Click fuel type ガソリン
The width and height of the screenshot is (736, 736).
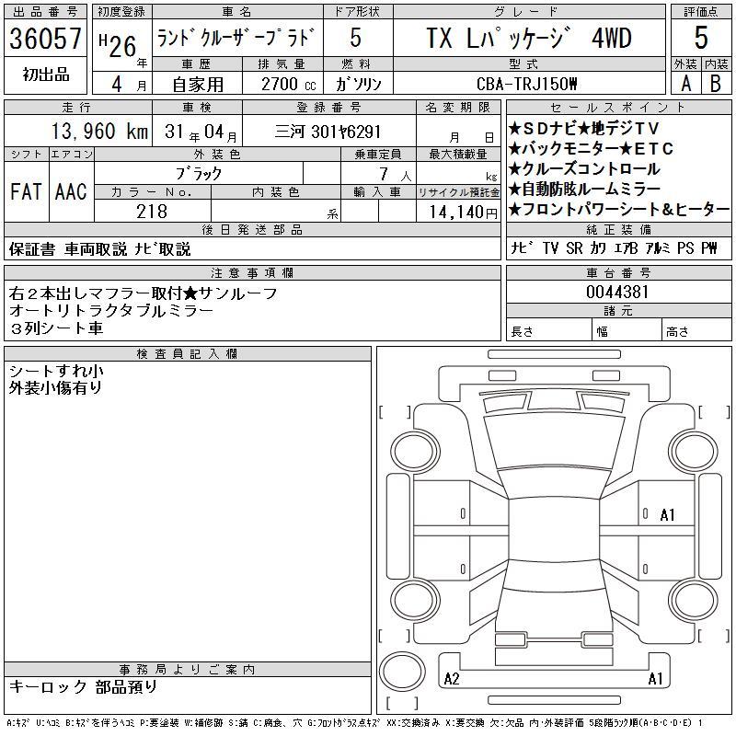point(358,85)
